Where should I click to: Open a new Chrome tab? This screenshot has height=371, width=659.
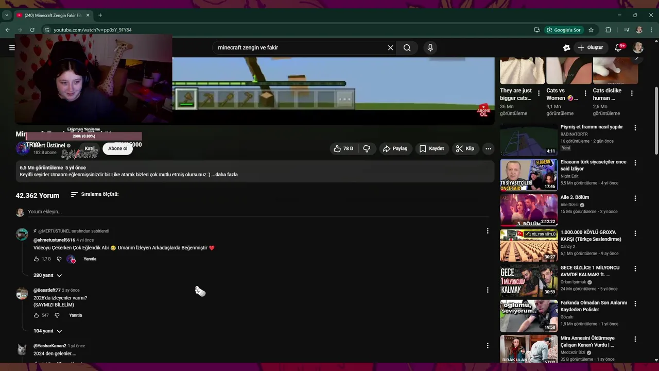100,15
